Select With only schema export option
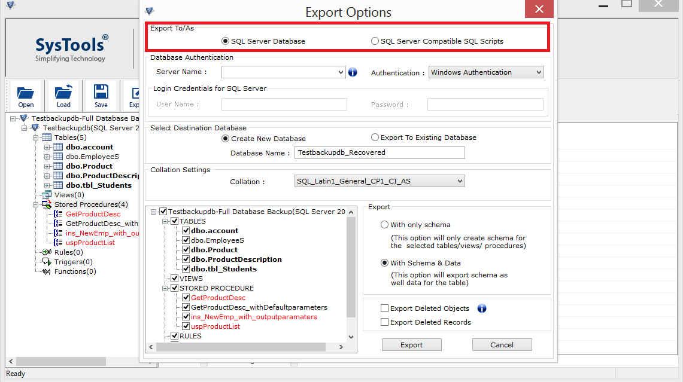Image resolution: width=683 pixels, height=382 pixels. pos(384,225)
